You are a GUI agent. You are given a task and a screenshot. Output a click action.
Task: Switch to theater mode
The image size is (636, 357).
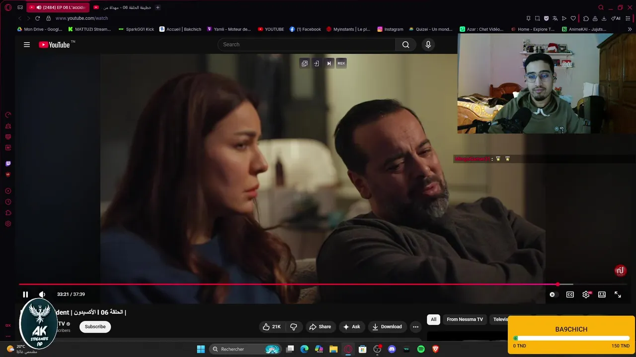tap(602, 295)
